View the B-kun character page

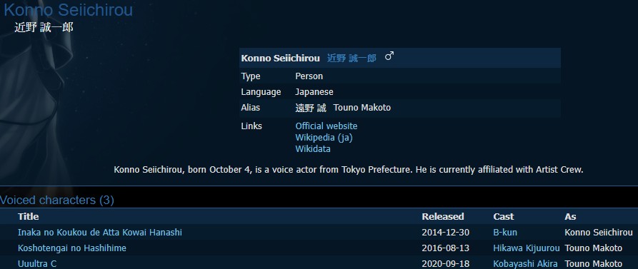pos(505,233)
